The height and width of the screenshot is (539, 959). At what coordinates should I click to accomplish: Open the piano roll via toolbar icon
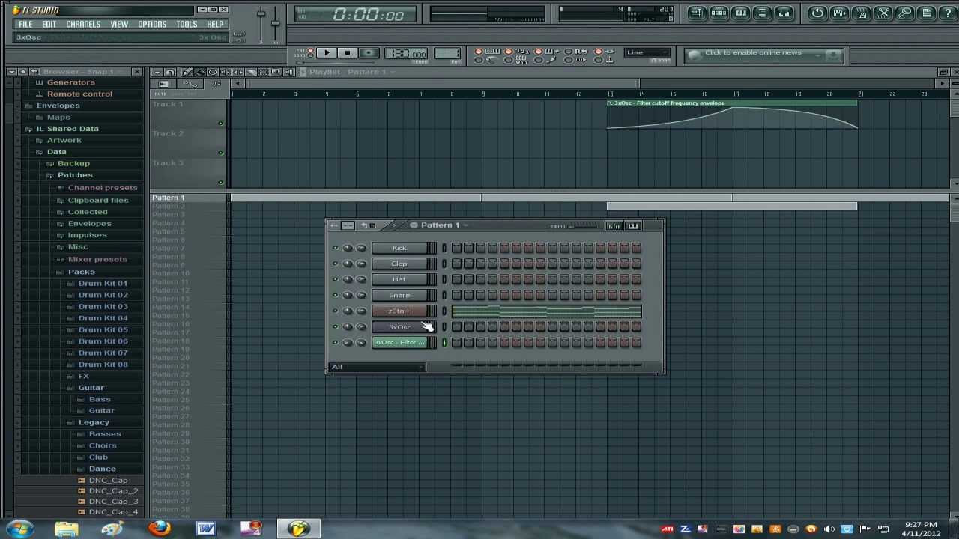click(x=740, y=13)
